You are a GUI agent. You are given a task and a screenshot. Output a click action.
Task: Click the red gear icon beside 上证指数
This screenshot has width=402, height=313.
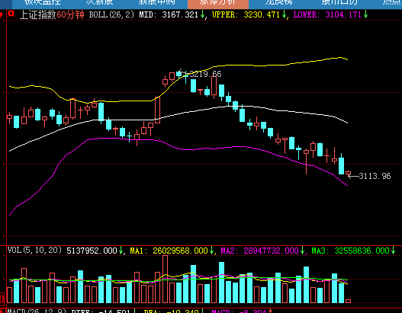coord(11,14)
